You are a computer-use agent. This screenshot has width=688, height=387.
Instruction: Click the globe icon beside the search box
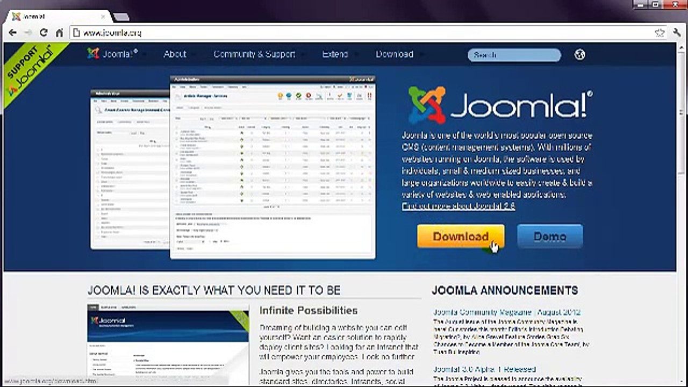pos(579,54)
